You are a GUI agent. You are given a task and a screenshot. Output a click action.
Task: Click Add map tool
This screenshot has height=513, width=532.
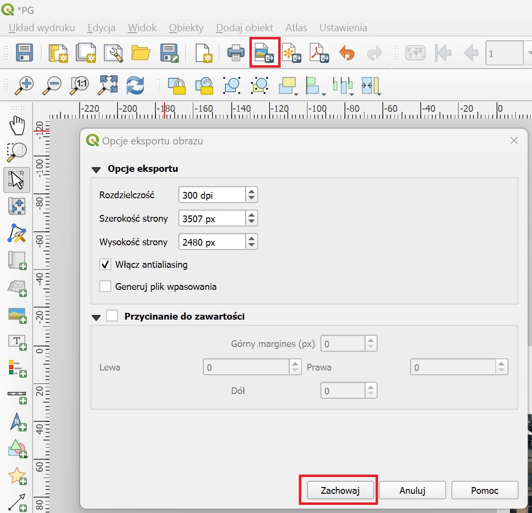click(x=17, y=261)
